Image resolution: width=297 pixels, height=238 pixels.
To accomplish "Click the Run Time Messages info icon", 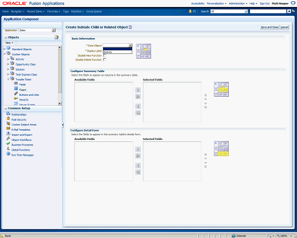I will 8,154.
